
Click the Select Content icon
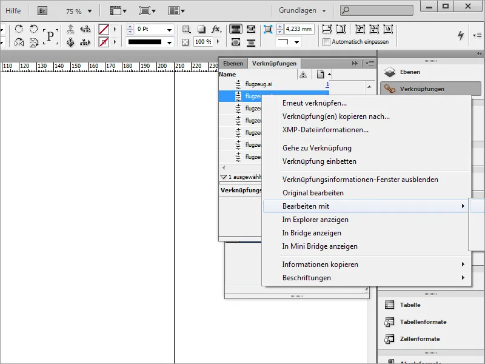(70, 42)
